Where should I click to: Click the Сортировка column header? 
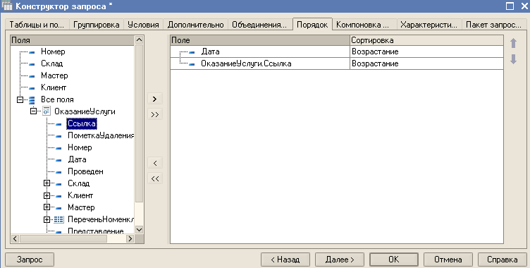(426, 40)
